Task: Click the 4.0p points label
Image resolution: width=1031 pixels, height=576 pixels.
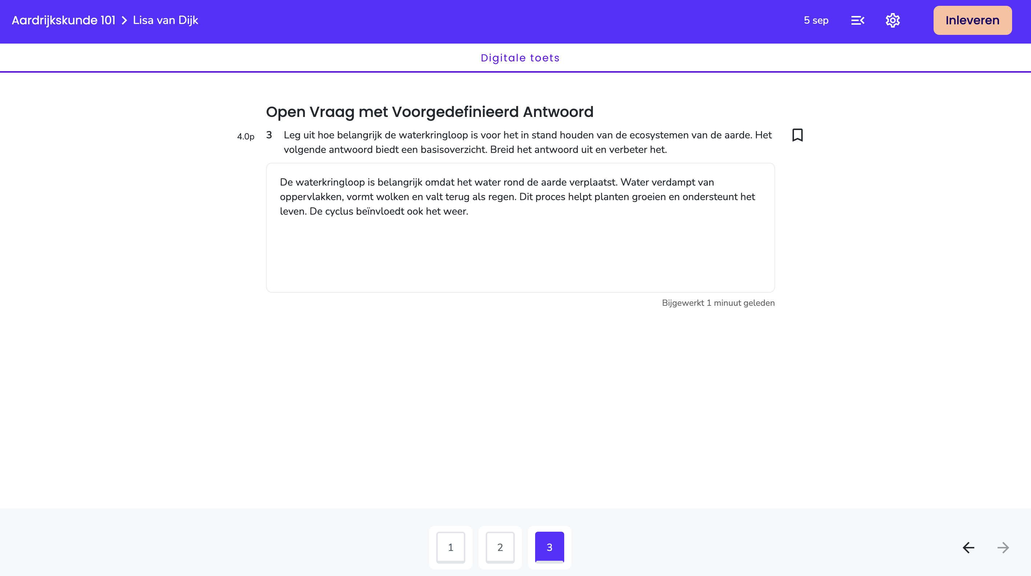Action: pos(246,137)
